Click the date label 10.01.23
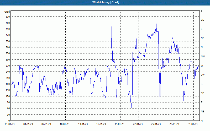Screen dimensions: 210x131 (65, 124)
